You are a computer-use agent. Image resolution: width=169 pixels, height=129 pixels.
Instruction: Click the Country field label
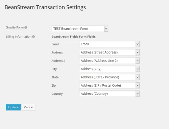tap(57, 94)
